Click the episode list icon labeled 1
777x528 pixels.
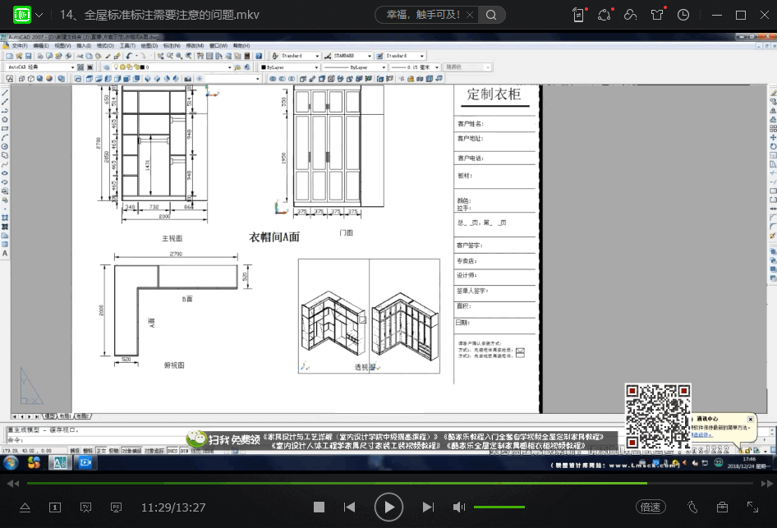pyautogui.click(x=55, y=507)
